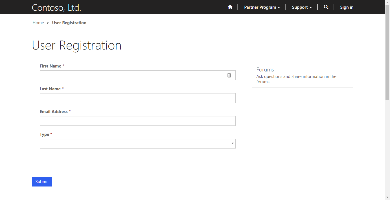Click the First Name field label
The height and width of the screenshot is (200, 390).
pyautogui.click(x=51, y=66)
